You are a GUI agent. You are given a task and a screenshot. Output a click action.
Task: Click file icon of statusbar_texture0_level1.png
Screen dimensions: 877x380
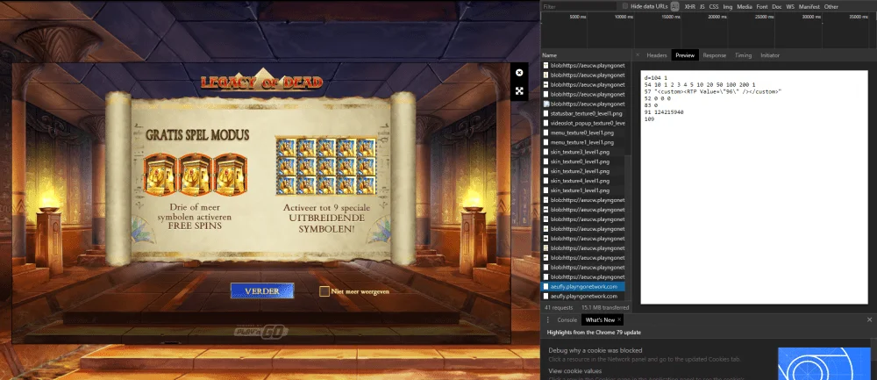(545, 113)
